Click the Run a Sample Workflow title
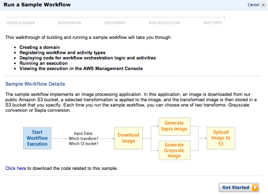The height and width of the screenshot is (195, 268). pos(37,5)
